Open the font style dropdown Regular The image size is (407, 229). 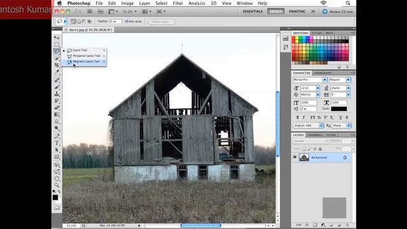coord(348,80)
